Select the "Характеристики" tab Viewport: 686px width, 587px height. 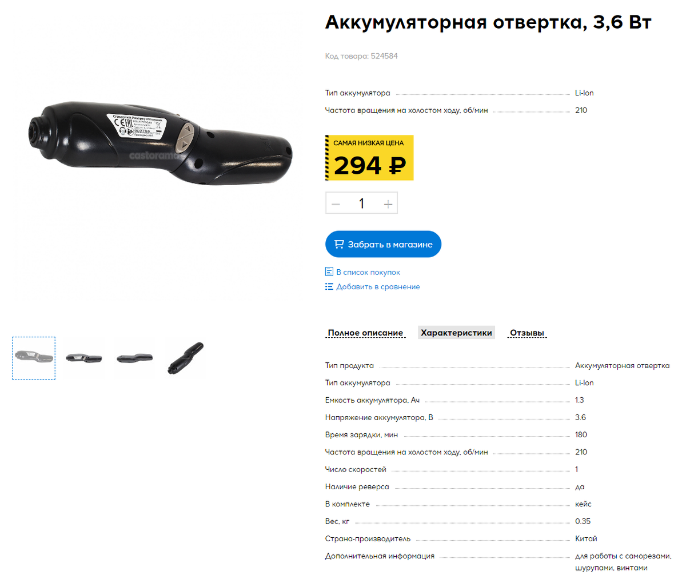456,333
